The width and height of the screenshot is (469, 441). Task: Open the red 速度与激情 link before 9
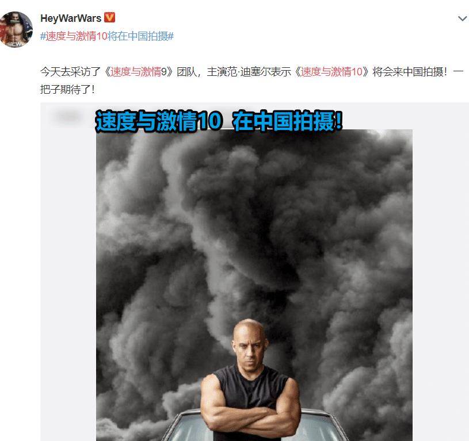click(x=136, y=72)
